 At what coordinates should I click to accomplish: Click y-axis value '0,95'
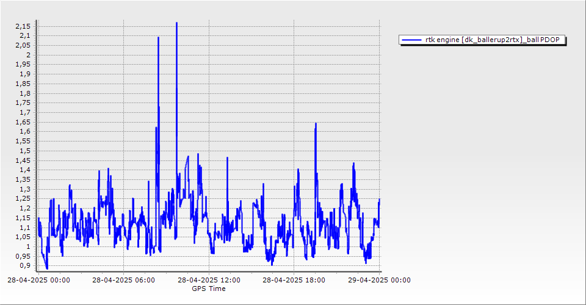pyautogui.click(x=23, y=256)
